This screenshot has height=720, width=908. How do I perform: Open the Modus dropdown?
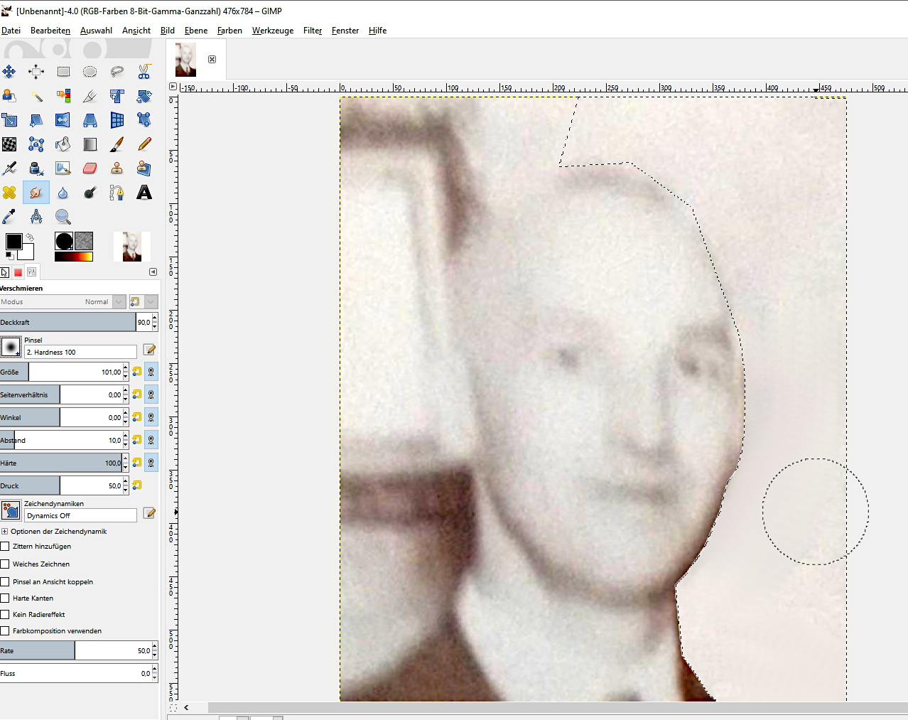[x=119, y=302]
